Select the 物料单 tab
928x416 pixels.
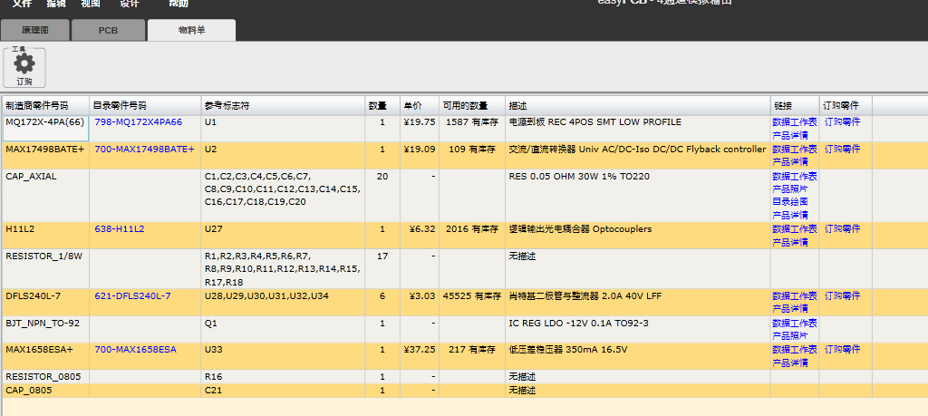click(x=192, y=30)
